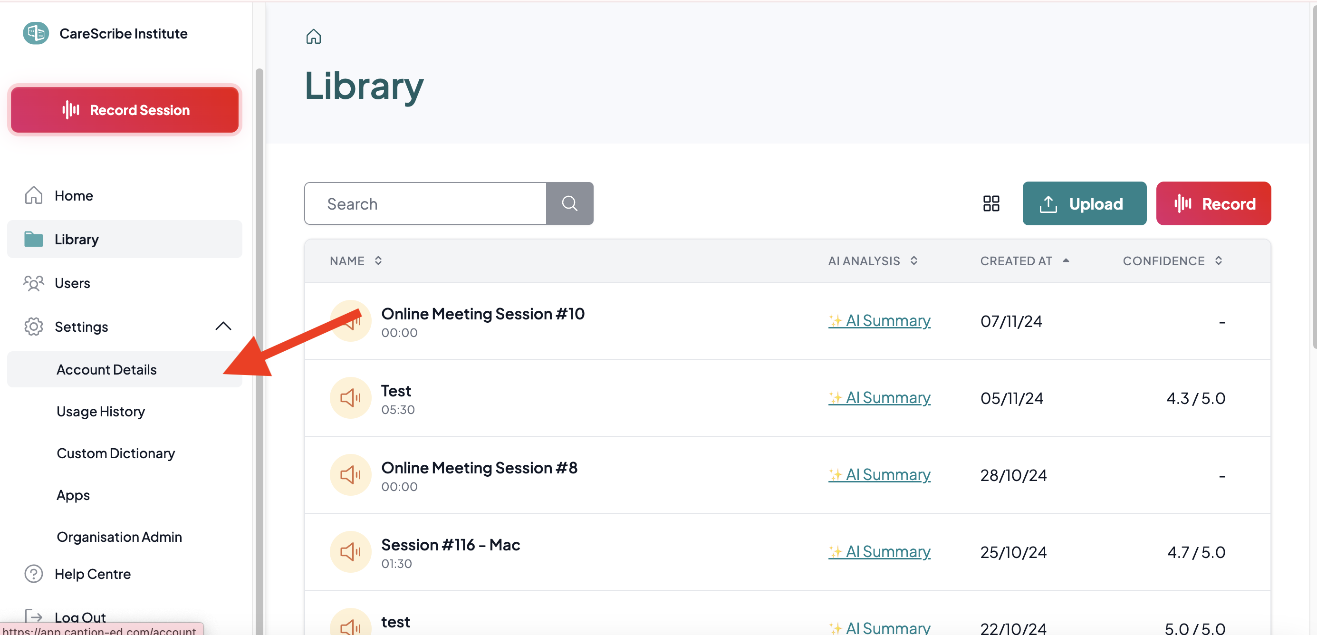Sort table by Confidence column
The width and height of the screenshot is (1317, 635).
click(x=1173, y=261)
